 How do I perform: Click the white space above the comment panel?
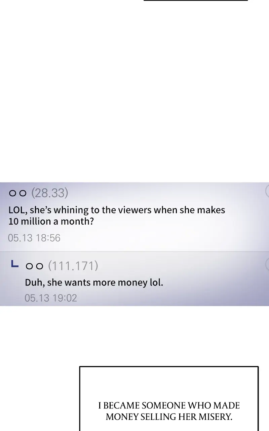pos(134,92)
